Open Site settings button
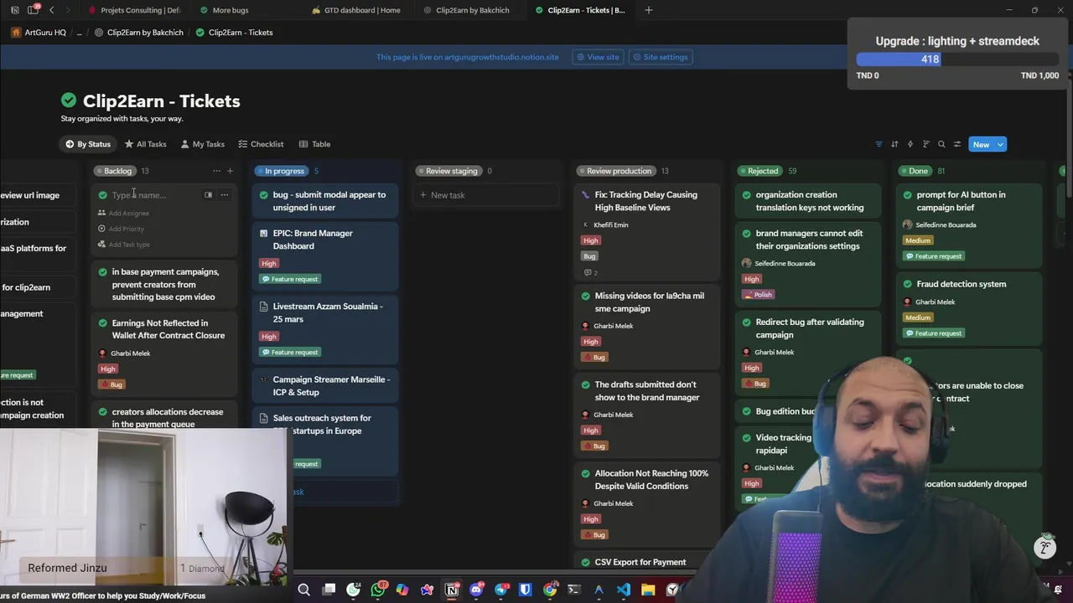 coord(660,57)
